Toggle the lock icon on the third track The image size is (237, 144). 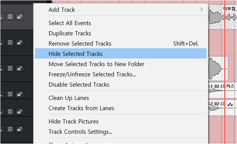click(x=20, y=68)
